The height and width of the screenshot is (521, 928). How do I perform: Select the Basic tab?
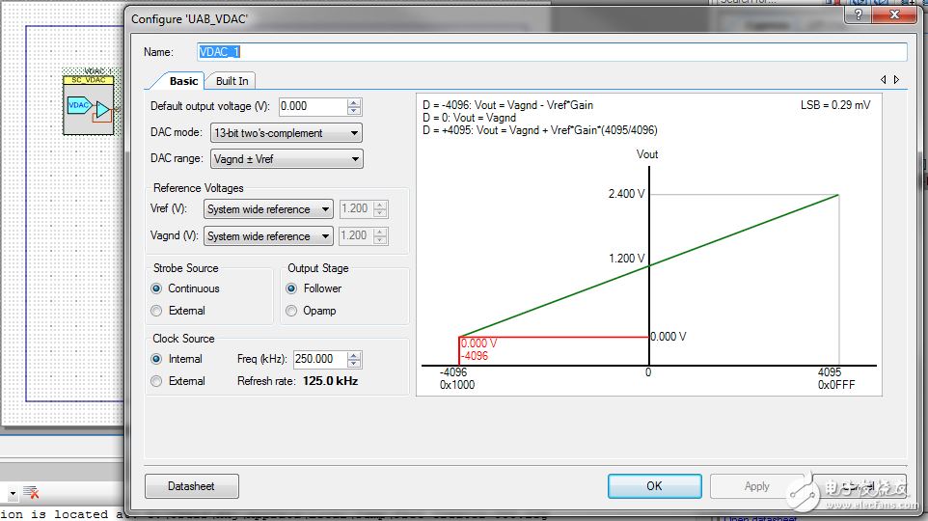(x=183, y=81)
